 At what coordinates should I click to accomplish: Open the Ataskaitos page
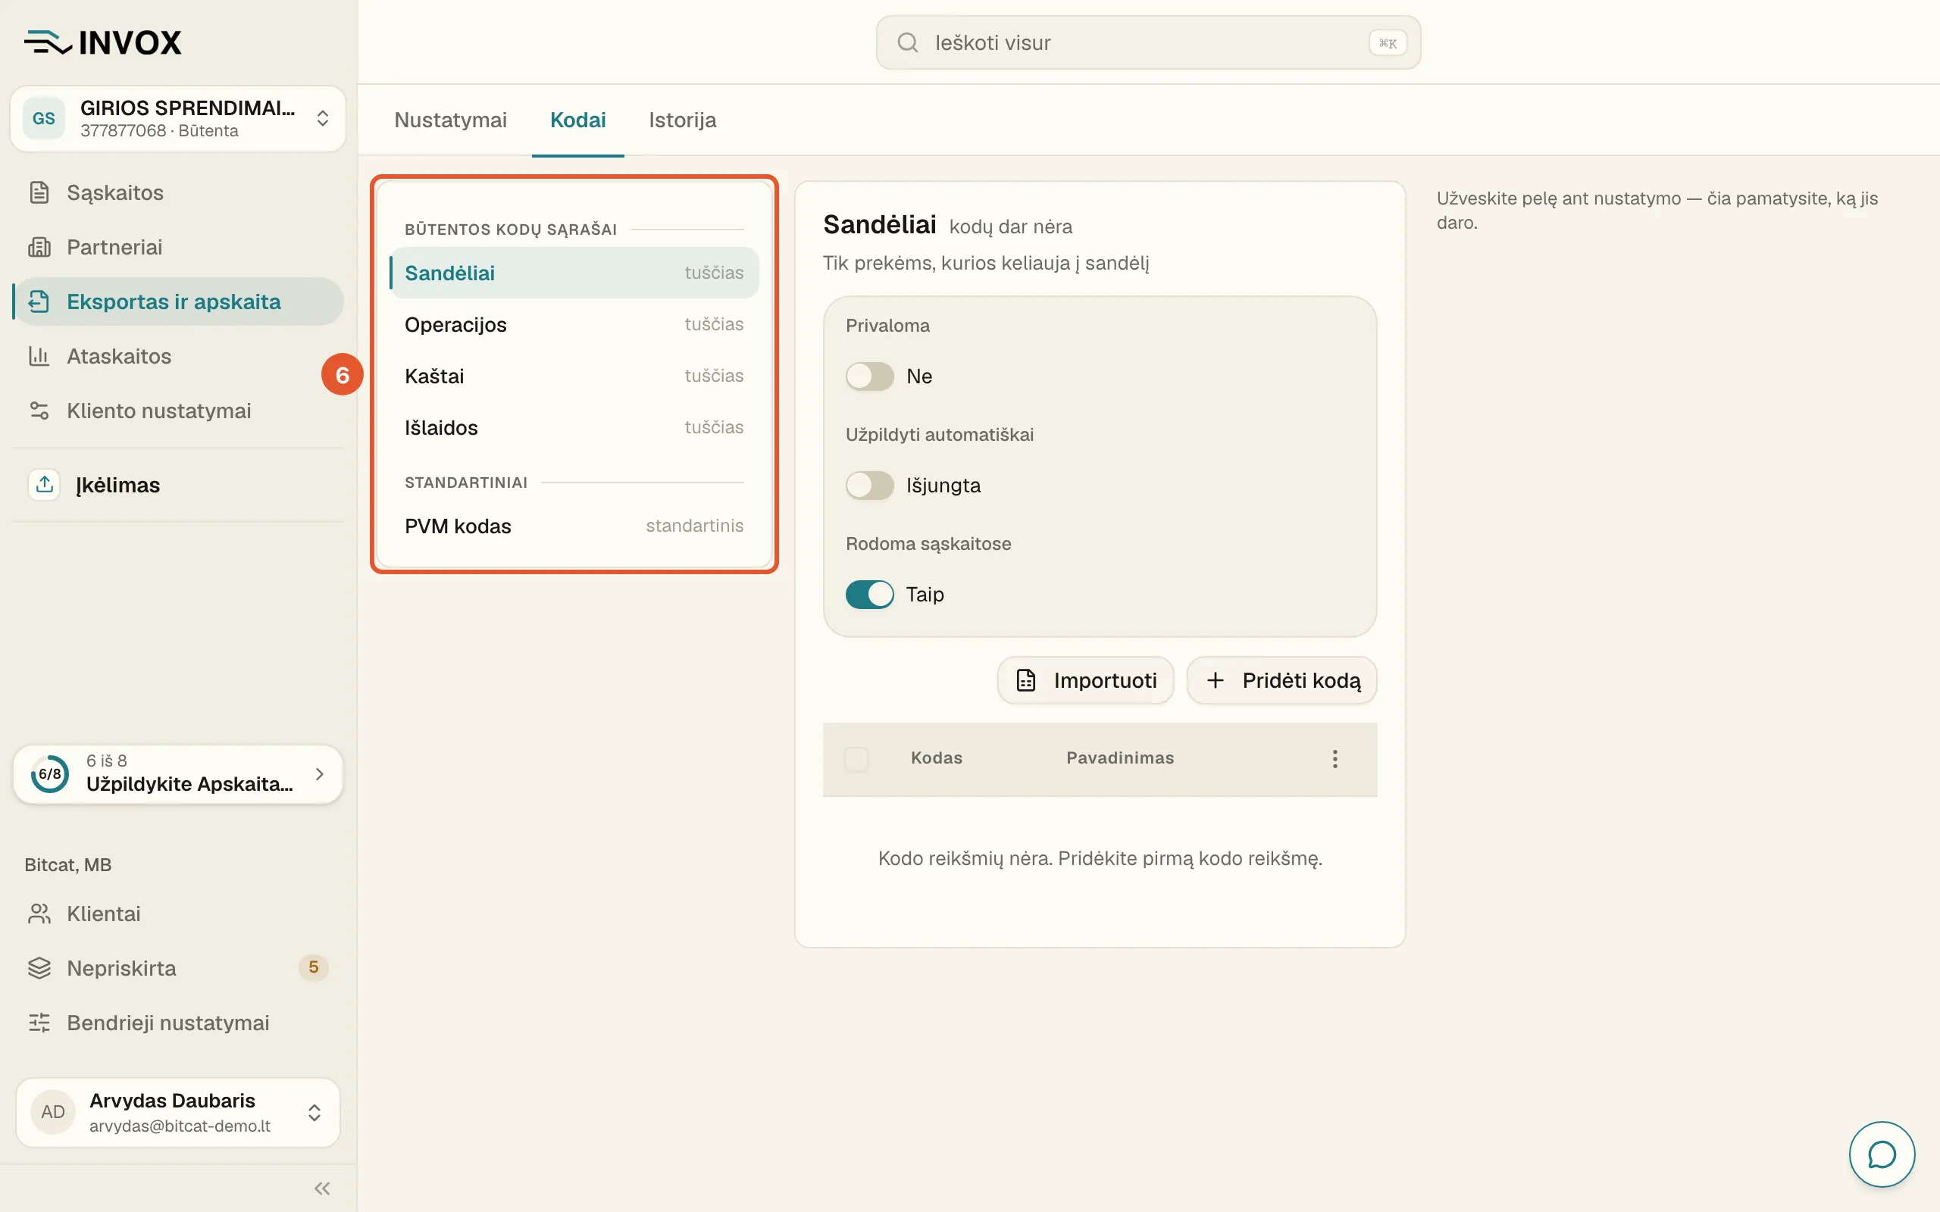pyautogui.click(x=178, y=356)
